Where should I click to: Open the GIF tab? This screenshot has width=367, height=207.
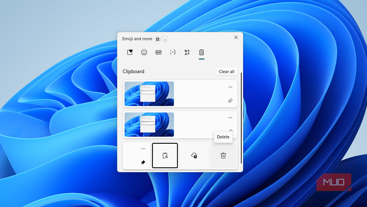click(x=158, y=52)
